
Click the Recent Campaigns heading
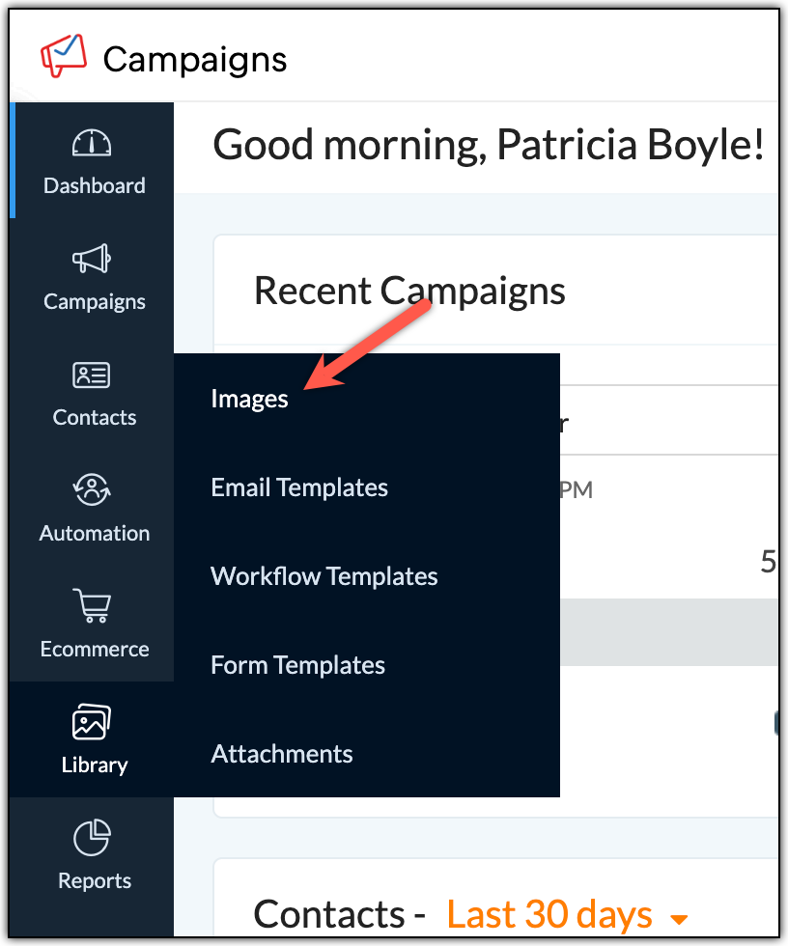coord(409,291)
